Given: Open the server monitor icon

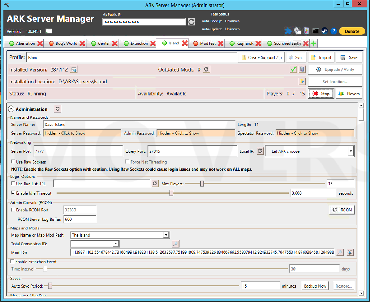Looking at the screenshot, I should (x=306, y=31).
